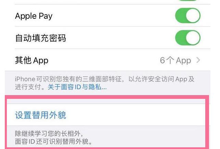Disable the 自动填充密码 toggle
Image resolution: width=220 pixels, height=149 pixels.
188,38
